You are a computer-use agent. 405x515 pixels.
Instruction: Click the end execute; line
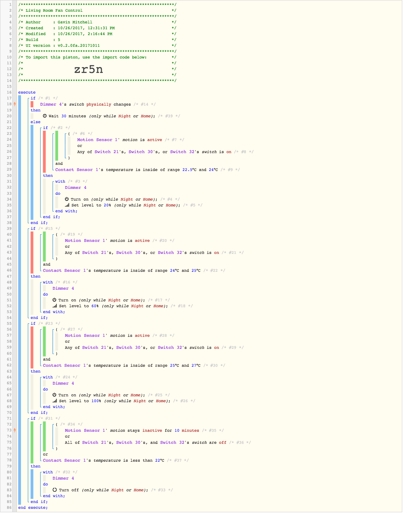click(33, 507)
